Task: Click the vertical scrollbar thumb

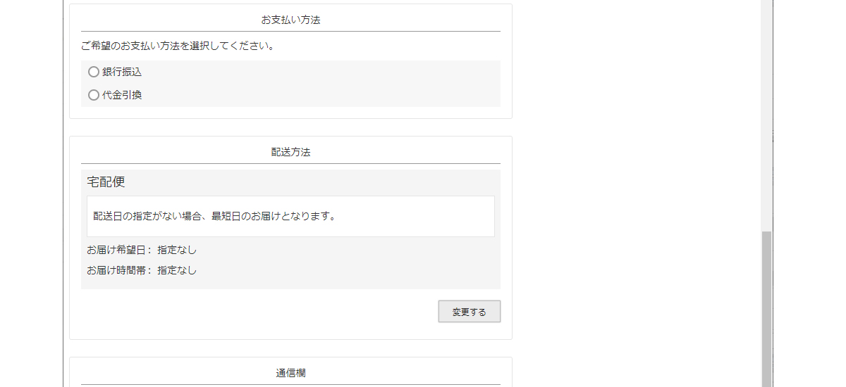Action: [x=766, y=310]
